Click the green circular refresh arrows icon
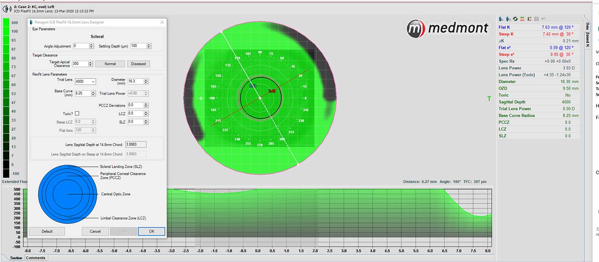The image size is (599, 262). (x=515, y=19)
